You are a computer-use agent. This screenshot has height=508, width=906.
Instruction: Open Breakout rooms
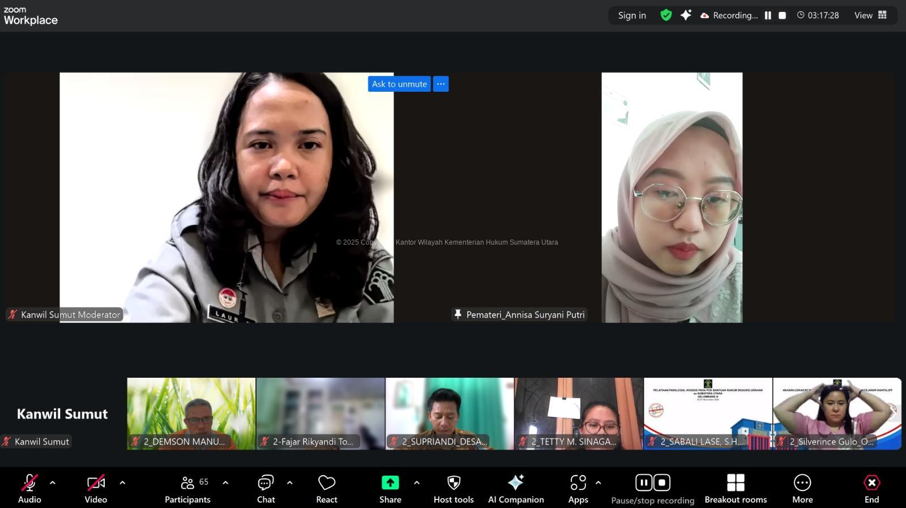[x=736, y=489]
